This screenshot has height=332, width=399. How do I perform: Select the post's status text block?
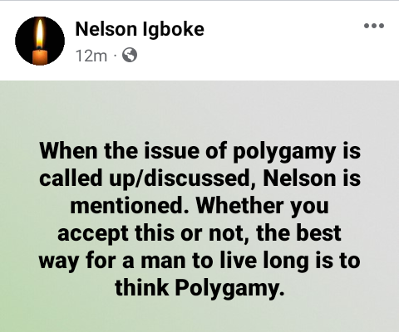(x=199, y=218)
